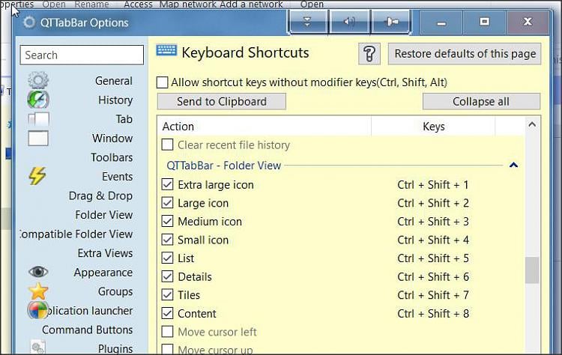
Task: Check Clear recent file history
Action: pyautogui.click(x=167, y=145)
